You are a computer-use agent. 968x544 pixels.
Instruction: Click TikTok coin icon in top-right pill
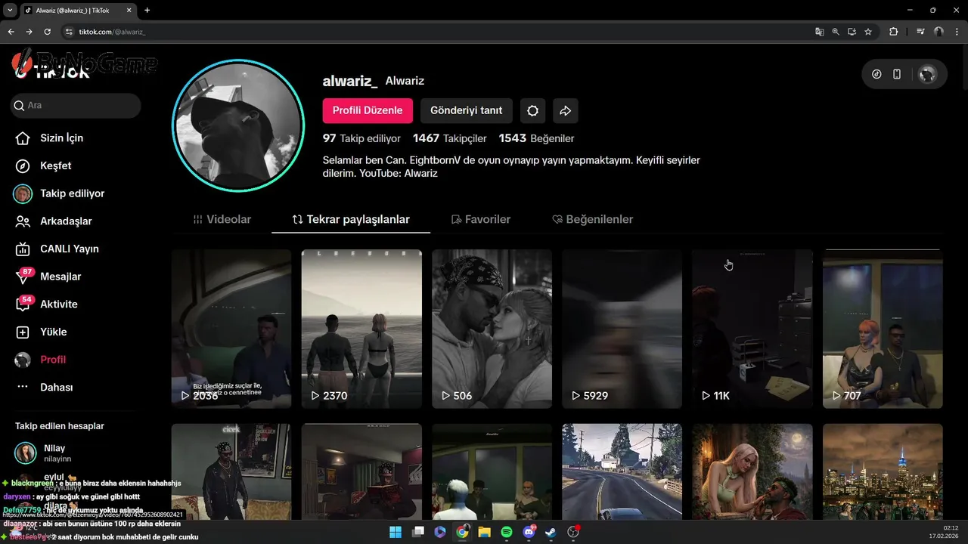(x=876, y=74)
